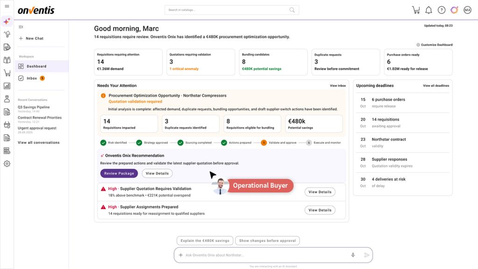Click the Execute and monitor step 6 marker
The width and height of the screenshot is (478, 269).
[309, 143]
